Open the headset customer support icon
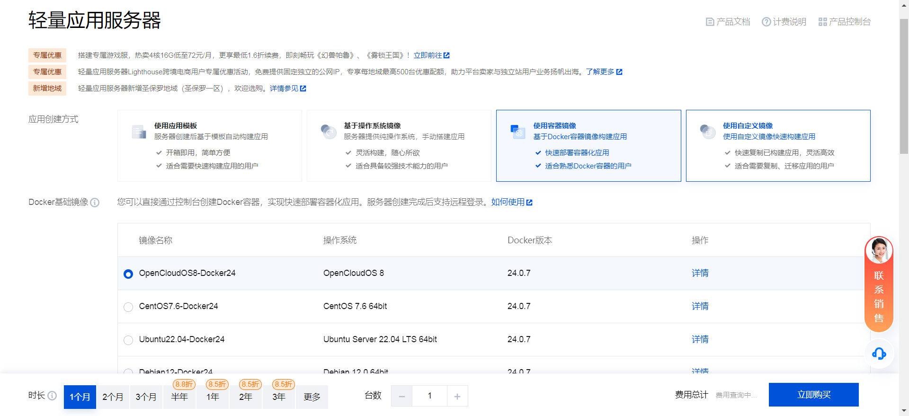Image resolution: width=909 pixels, height=416 pixels. tap(879, 354)
